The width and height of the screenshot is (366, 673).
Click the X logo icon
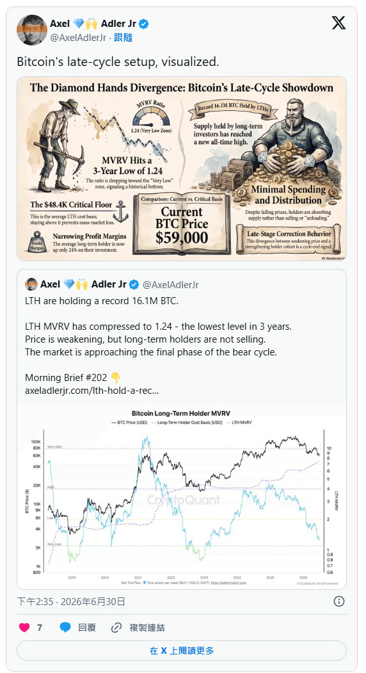tap(338, 23)
